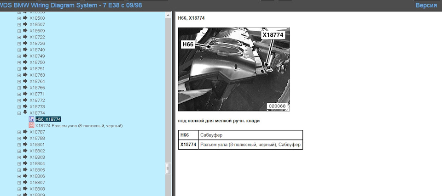This screenshot has height=196, width=442.
Task: Click the arrow icon beside X18507
Action: 25,24
